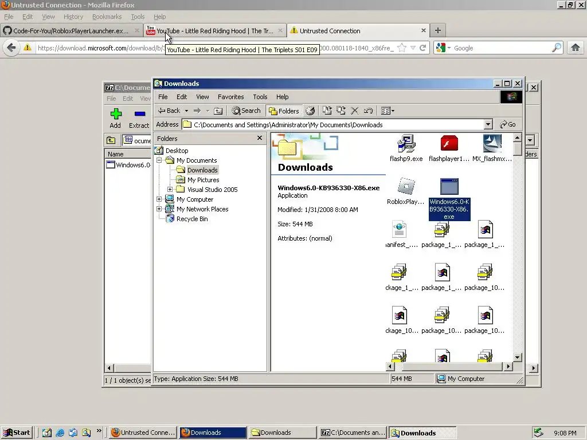Image resolution: width=587 pixels, height=440 pixels.
Task: Click Delete (X) toolbar icon
Action: [x=354, y=111]
